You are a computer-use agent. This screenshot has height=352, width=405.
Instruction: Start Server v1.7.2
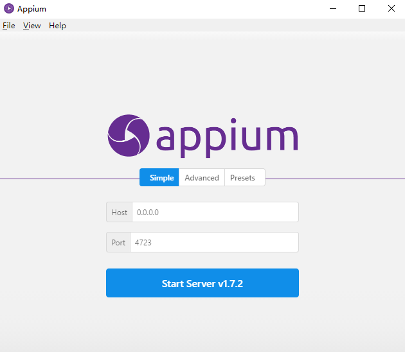tap(203, 283)
